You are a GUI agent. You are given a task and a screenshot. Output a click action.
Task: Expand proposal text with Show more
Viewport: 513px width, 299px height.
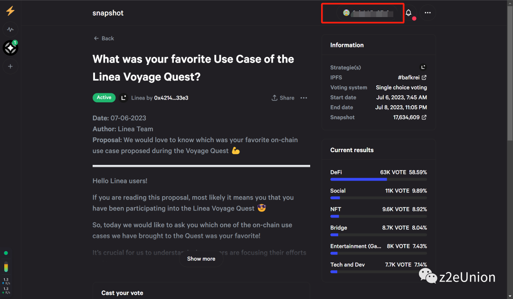201,259
